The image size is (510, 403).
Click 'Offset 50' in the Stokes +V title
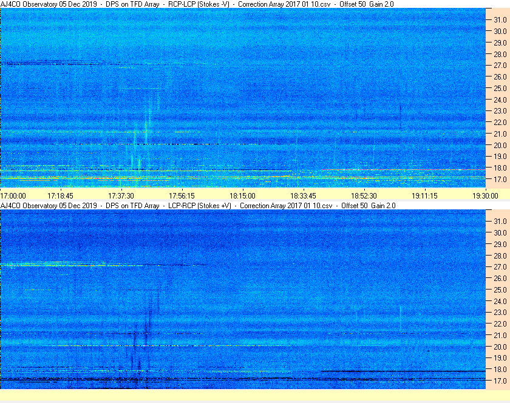pyautogui.click(x=355, y=206)
